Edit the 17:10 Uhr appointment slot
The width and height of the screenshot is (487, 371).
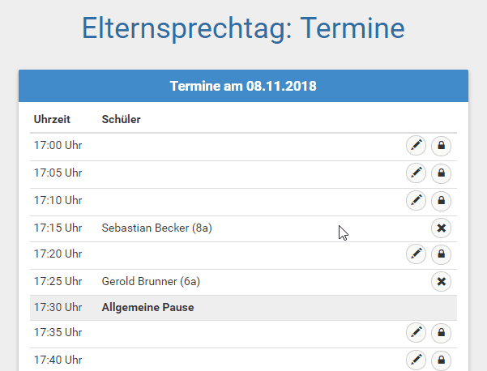[x=416, y=200]
